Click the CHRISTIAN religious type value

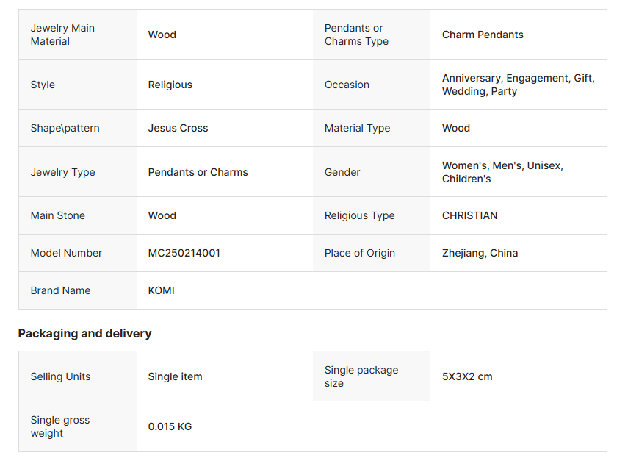[x=469, y=215]
